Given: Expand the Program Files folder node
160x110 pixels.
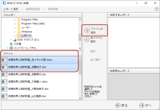Looking at the screenshot, I should point(15,20).
